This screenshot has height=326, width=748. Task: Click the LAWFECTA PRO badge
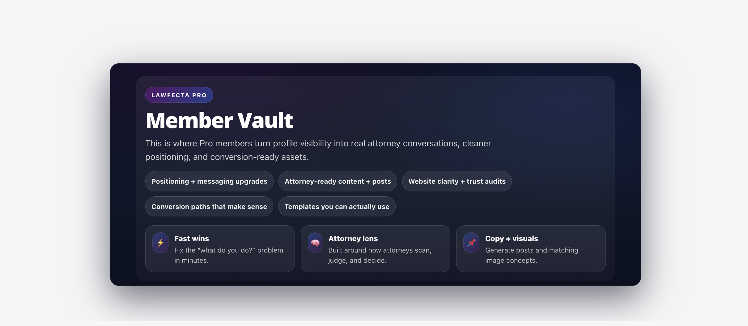click(x=179, y=95)
